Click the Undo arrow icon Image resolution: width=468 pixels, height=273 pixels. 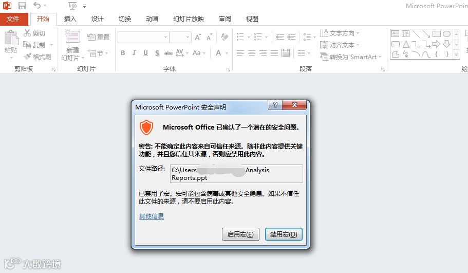37,5
